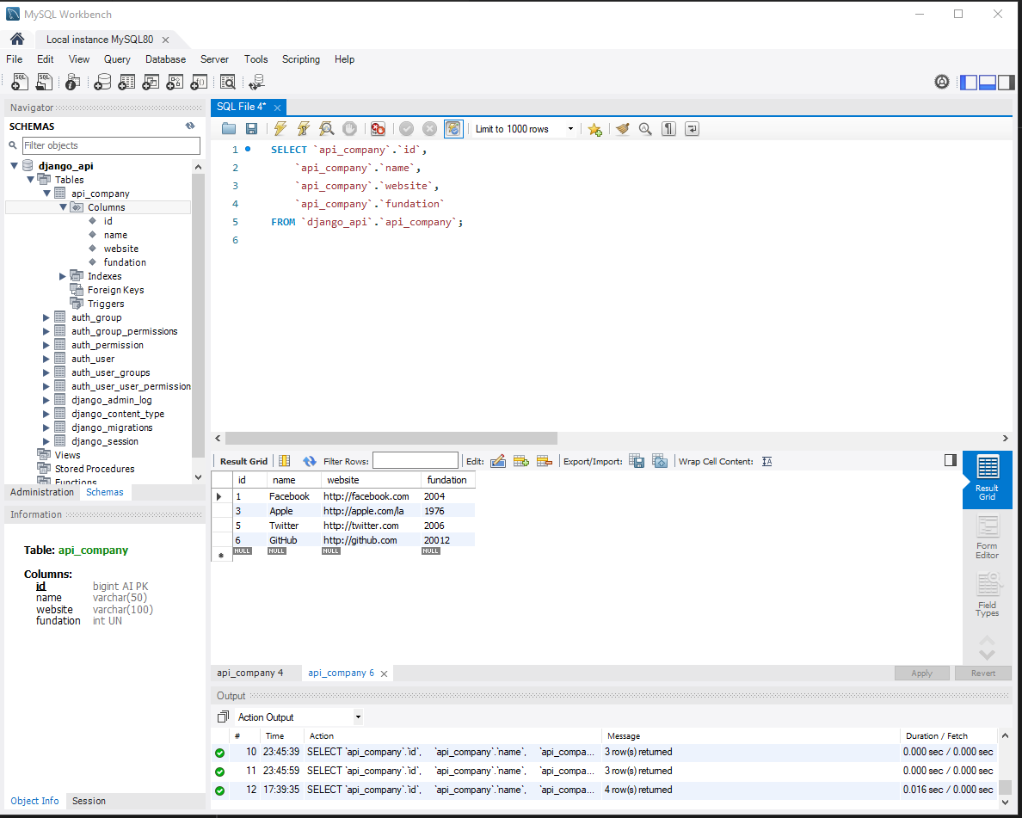
Task: Expand the auth_group table node
Action: pos(46,318)
